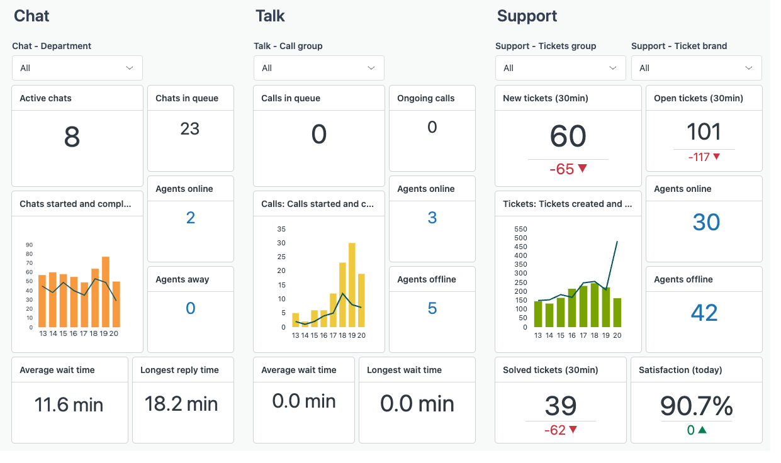Image resolution: width=781 pixels, height=463 pixels.
Task: Click the Chat section heading
Action: (x=31, y=16)
